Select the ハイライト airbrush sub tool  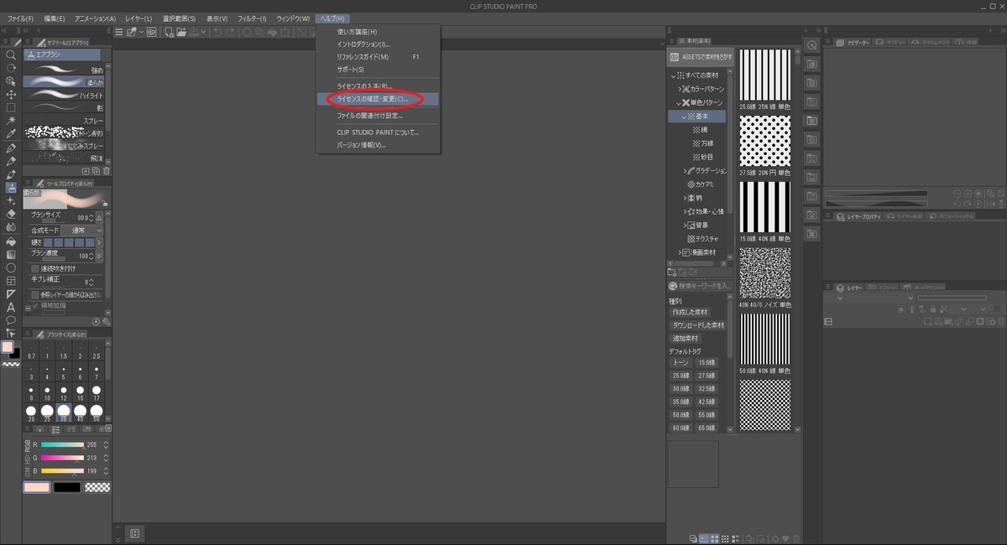[64, 96]
